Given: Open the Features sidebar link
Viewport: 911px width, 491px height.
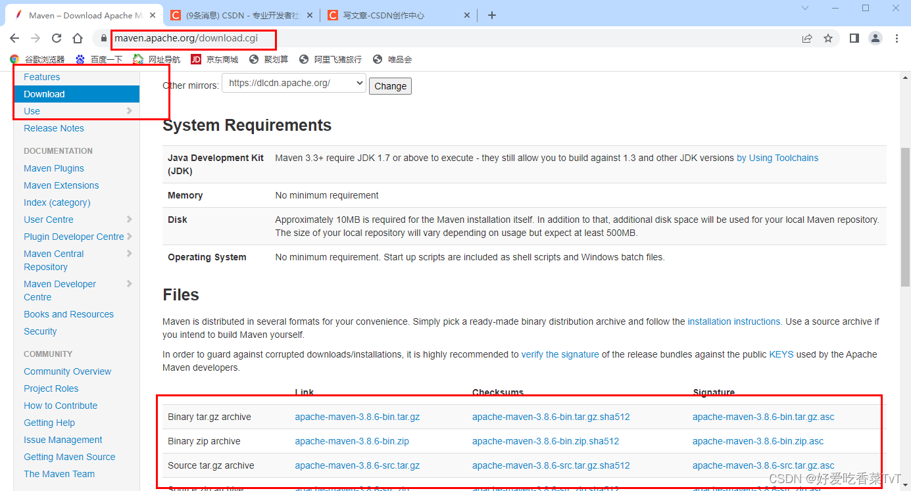Looking at the screenshot, I should tap(41, 77).
